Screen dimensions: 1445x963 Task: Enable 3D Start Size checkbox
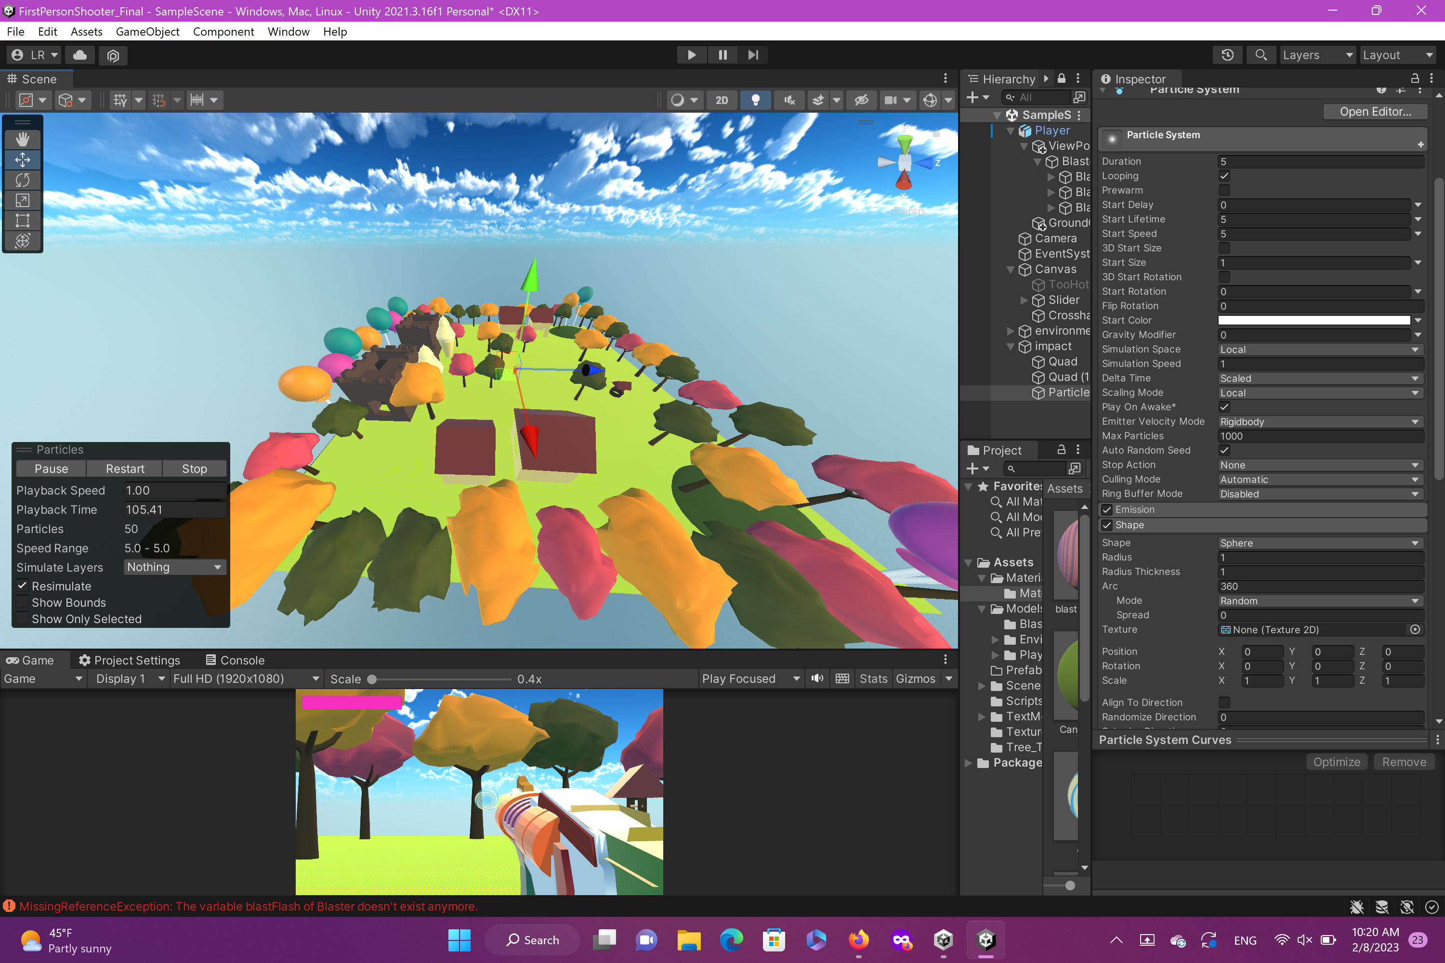[x=1224, y=248]
